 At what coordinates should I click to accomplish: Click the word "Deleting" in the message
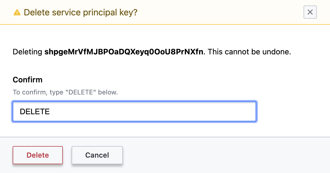click(x=28, y=52)
